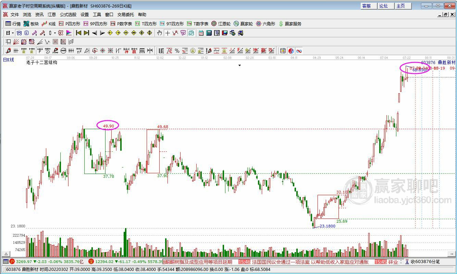Select the hand pan tool

tap(159, 33)
